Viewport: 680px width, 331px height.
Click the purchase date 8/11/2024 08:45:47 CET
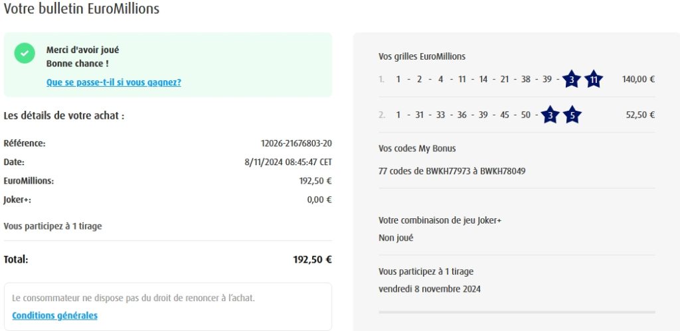[x=288, y=162]
